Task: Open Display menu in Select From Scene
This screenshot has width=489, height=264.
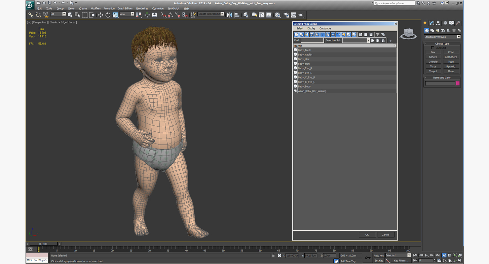Action: [x=311, y=28]
